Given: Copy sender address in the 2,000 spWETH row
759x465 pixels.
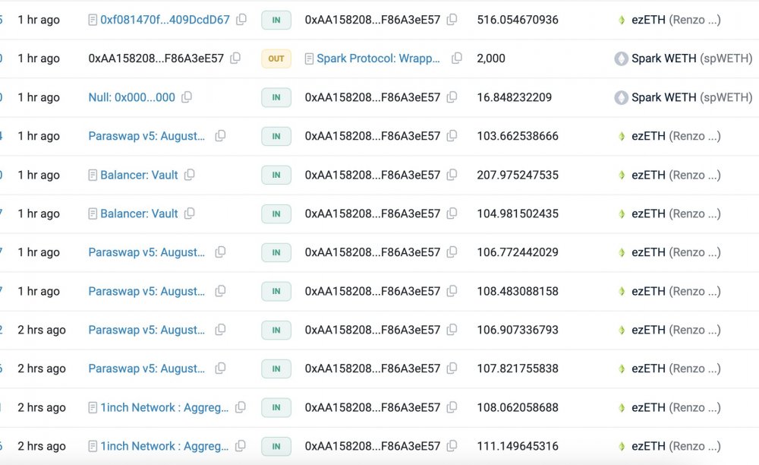Looking at the screenshot, I should [235, 58].
